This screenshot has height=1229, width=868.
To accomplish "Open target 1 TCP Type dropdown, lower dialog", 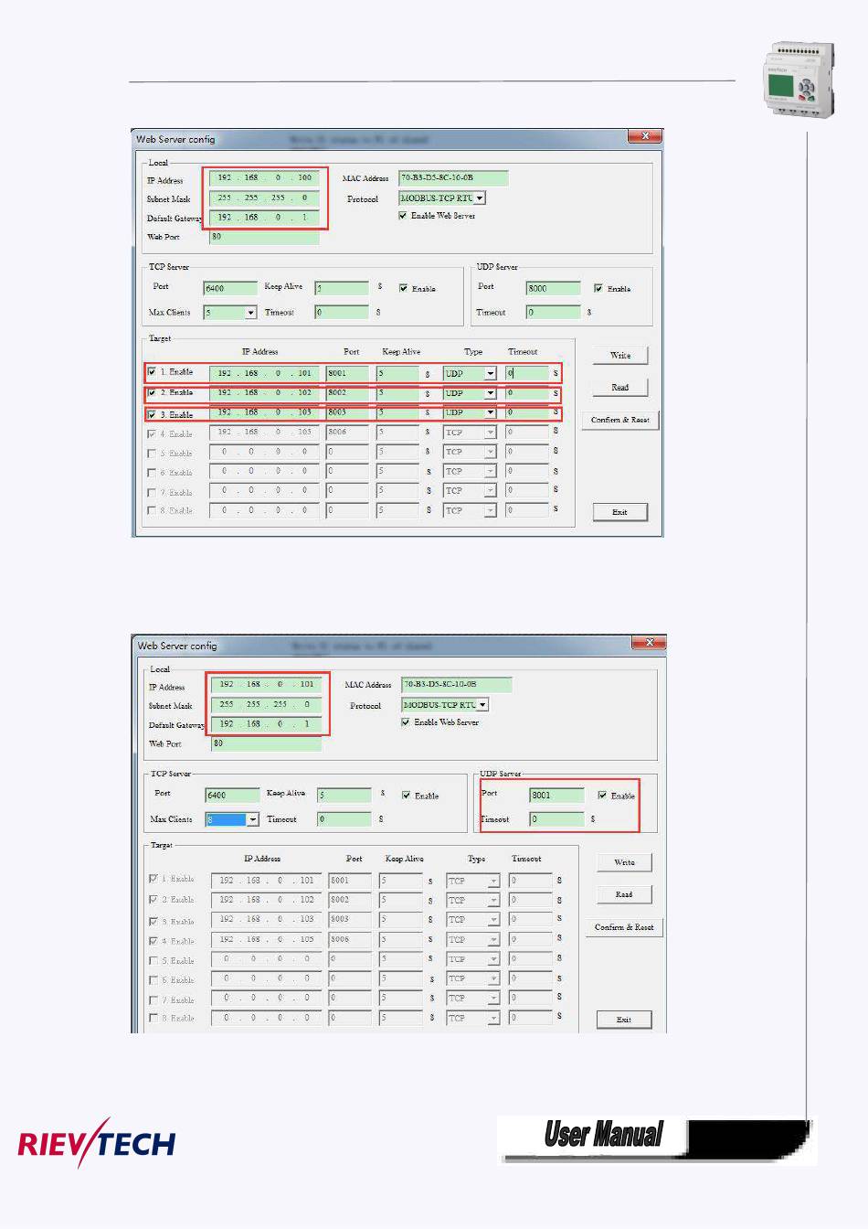I will point(493,882).
